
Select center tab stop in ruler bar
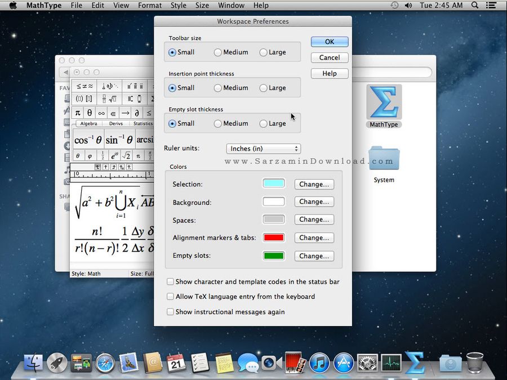(x=106, y=167)
